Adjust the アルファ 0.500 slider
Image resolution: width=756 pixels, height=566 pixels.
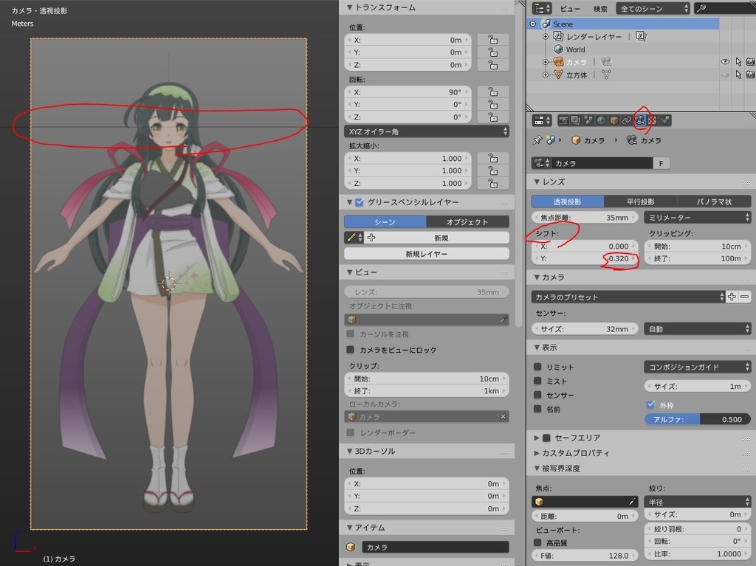[697, 419]
